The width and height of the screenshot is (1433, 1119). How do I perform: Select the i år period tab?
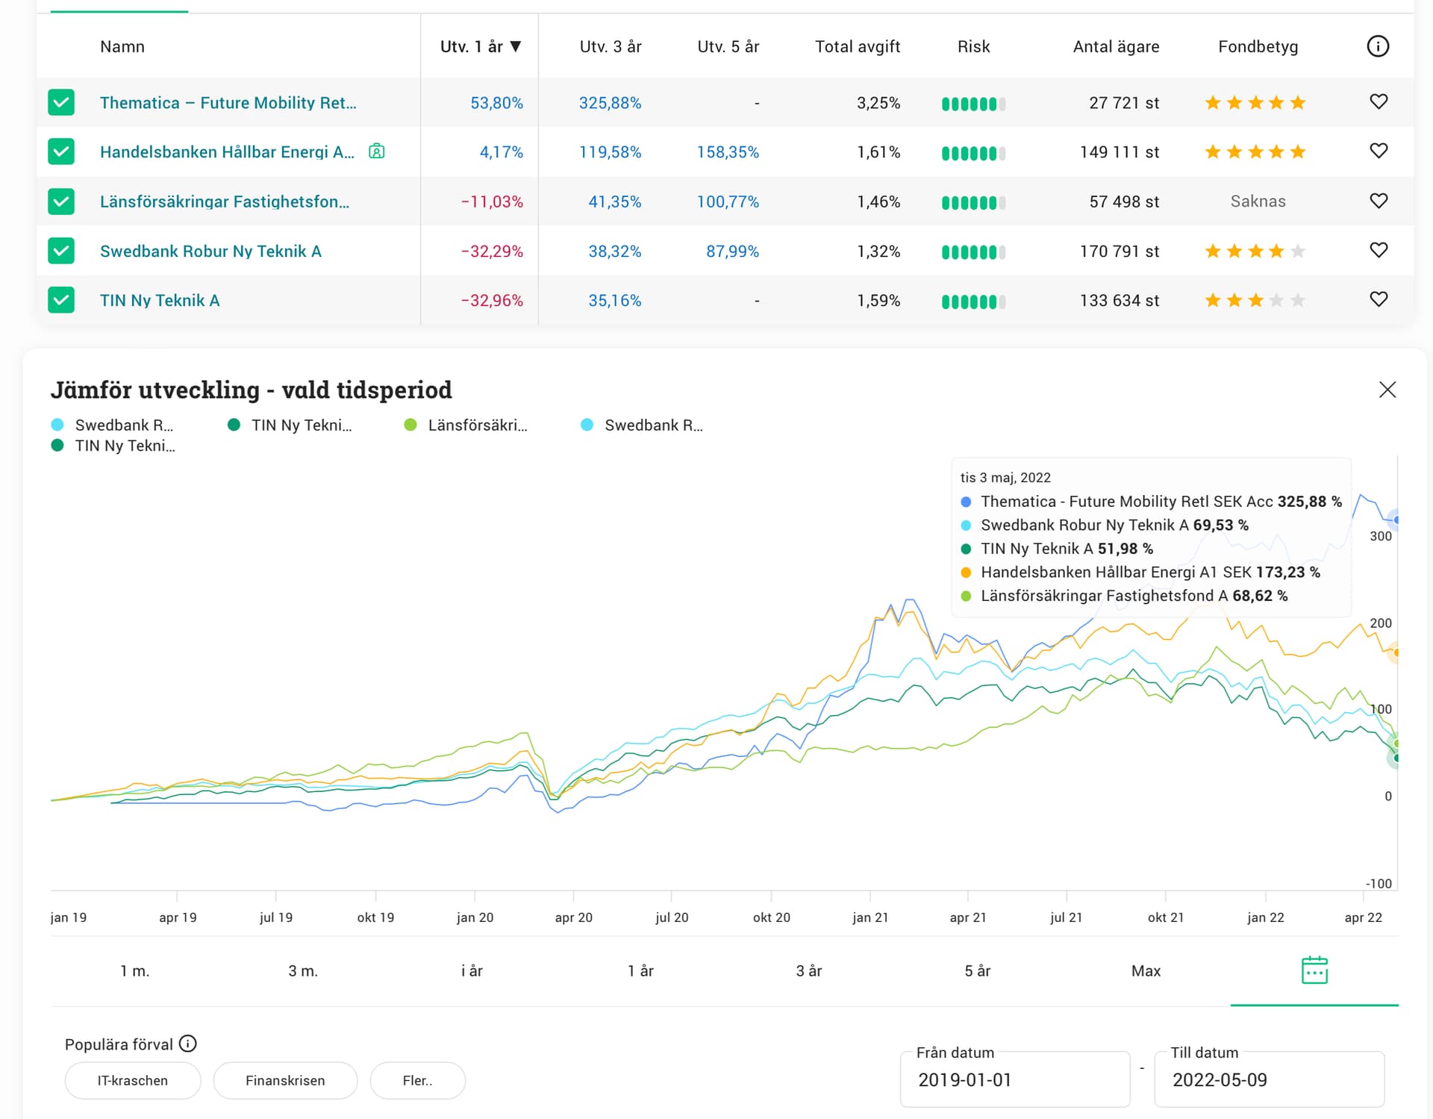472,970
